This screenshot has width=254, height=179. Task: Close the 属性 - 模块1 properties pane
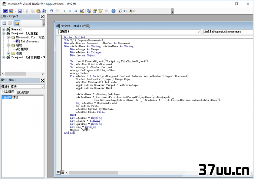pyautogui.click(x=42, y=80)
